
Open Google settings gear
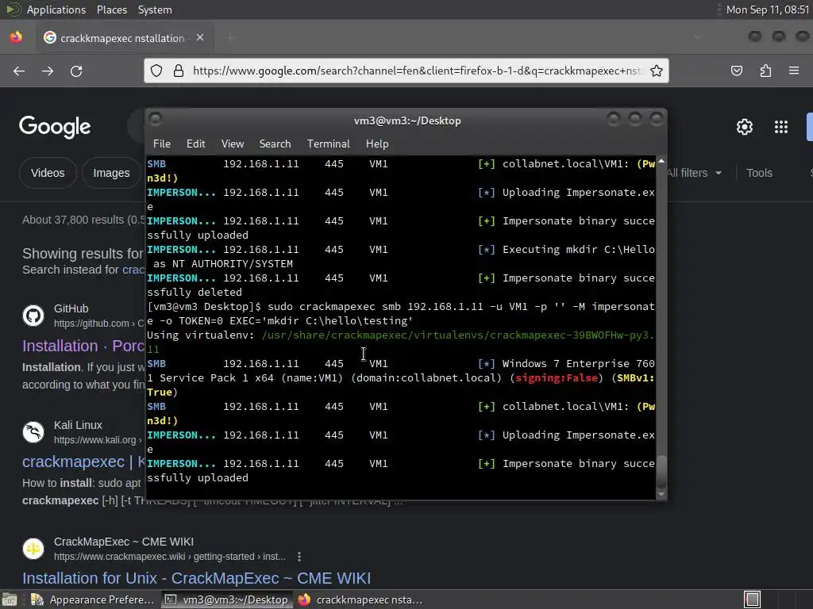coord(745,127)
